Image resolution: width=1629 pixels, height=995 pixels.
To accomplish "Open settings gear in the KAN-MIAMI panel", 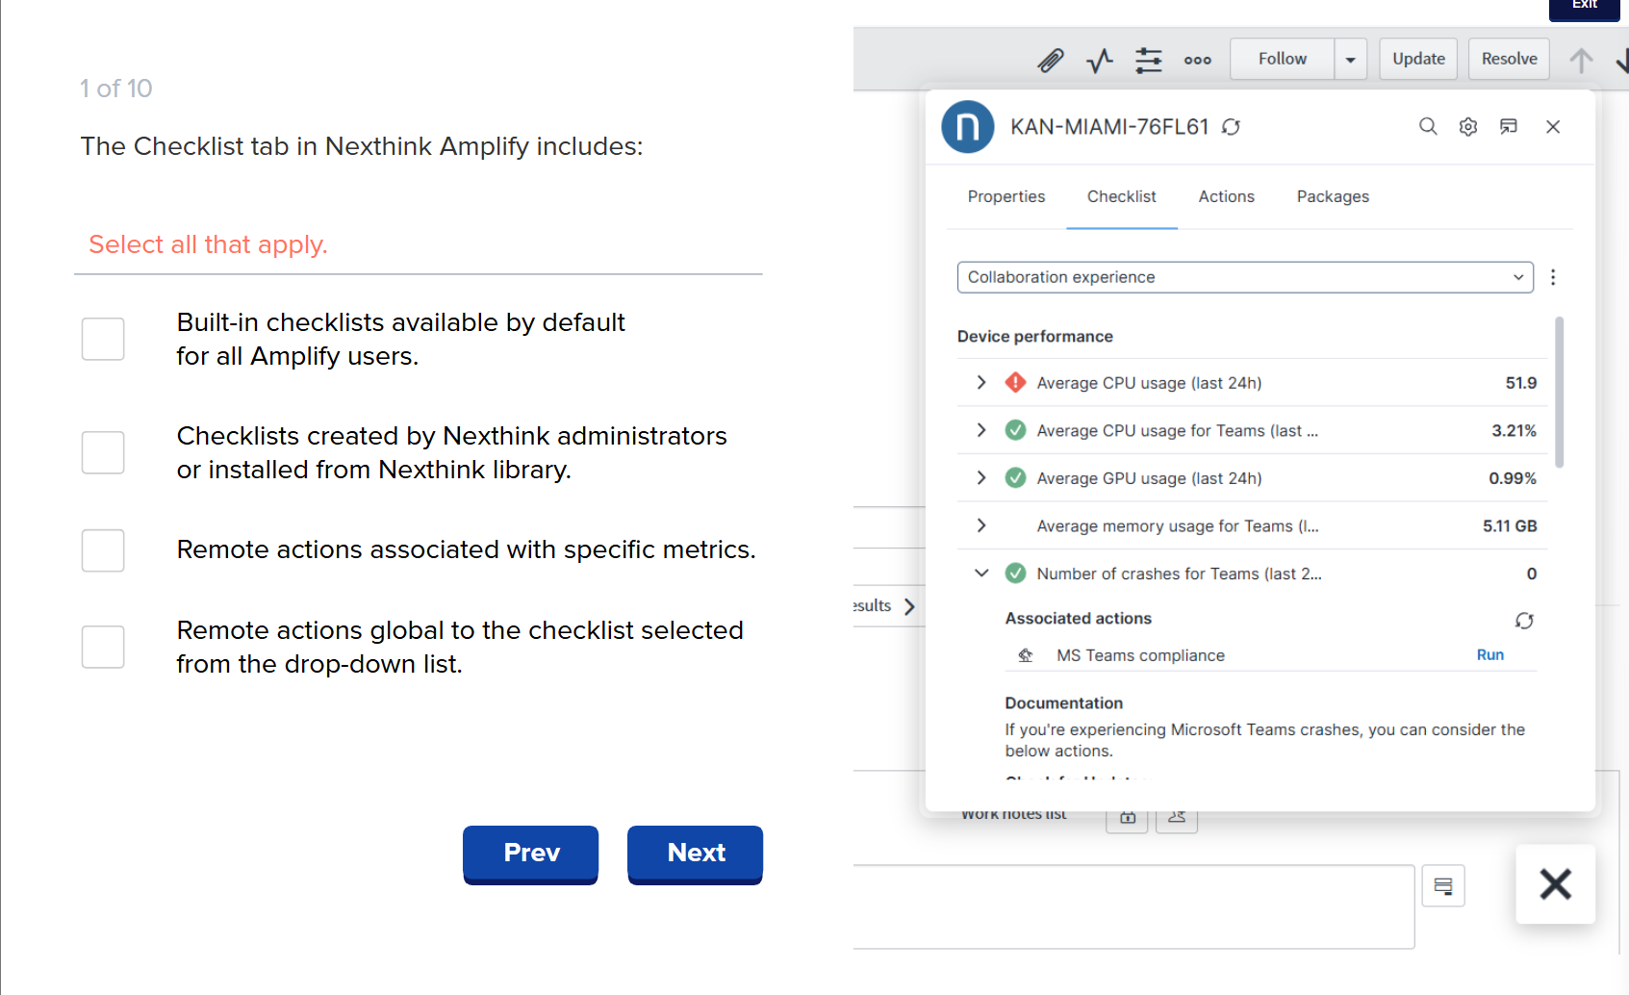I will point(1467,126).
